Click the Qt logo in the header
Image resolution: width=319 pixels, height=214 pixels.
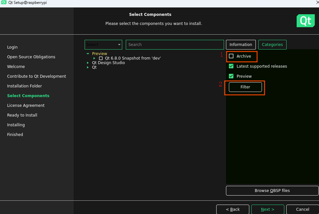pyautogui.click(x=306, y=21)
